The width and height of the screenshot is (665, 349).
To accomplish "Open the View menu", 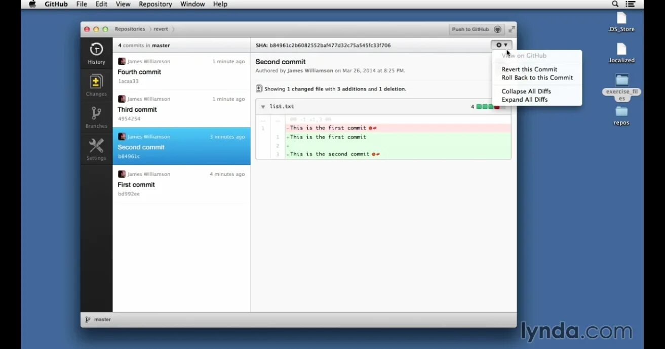I will [x=123, y=4].
